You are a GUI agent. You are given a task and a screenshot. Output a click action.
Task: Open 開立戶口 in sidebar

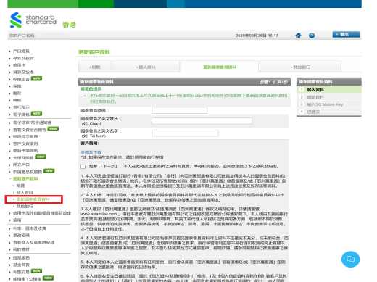click(x=21, y=165)
